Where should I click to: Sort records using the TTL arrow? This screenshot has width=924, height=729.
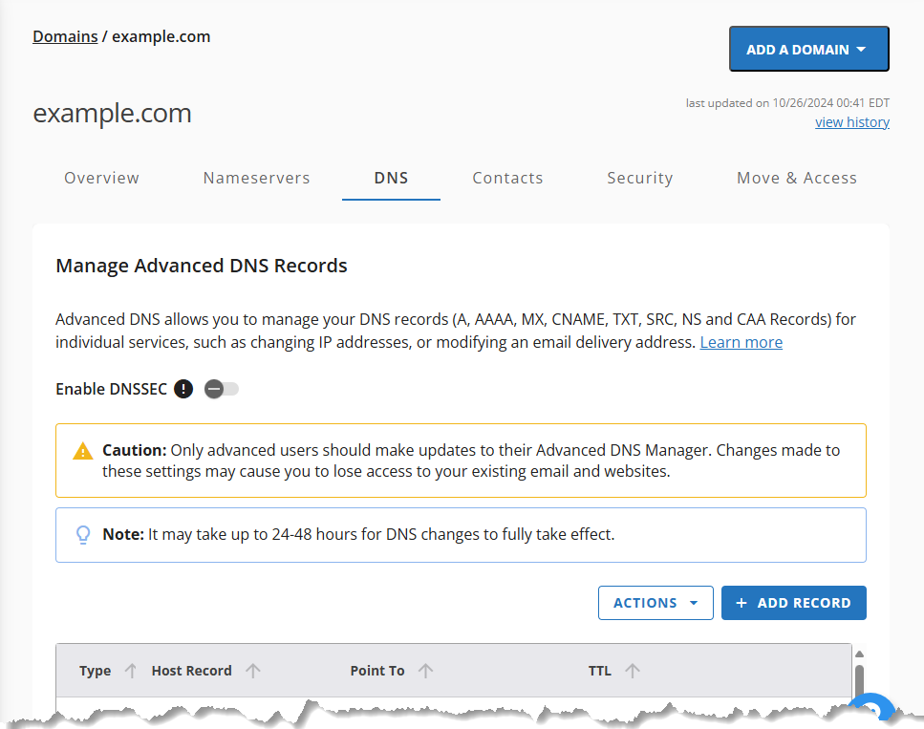click(x=634, y=671)
